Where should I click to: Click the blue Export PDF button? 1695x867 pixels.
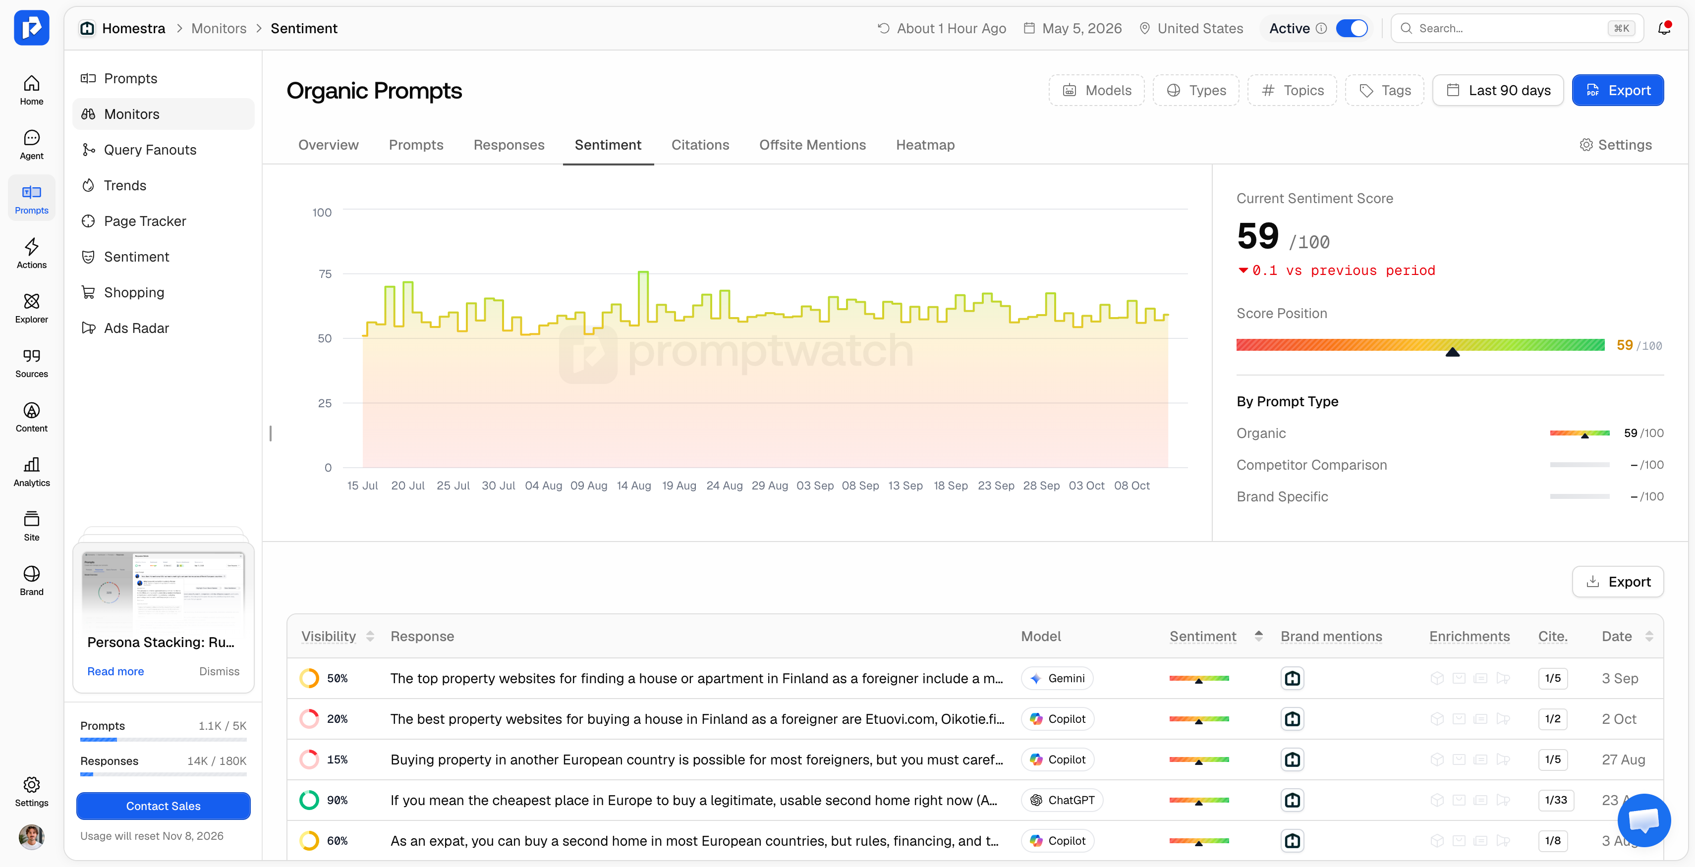click(1617, 90)
